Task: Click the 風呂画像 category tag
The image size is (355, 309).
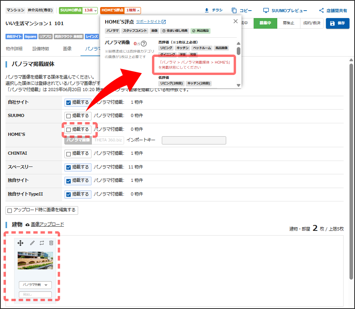Action: (221, 48)
